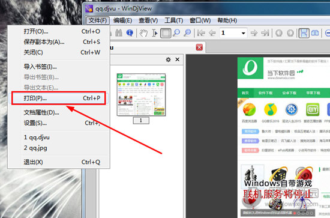The width and height of the screenshot is (330, 218).
Task: Expand the page number dropdown
Action: (x=243, y=33)
